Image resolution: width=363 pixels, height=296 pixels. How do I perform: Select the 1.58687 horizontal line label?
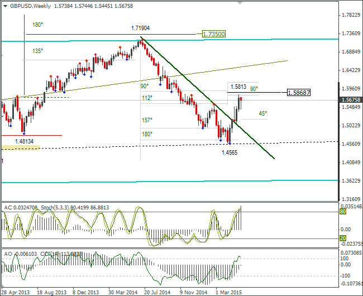click(x=299, y=93)
